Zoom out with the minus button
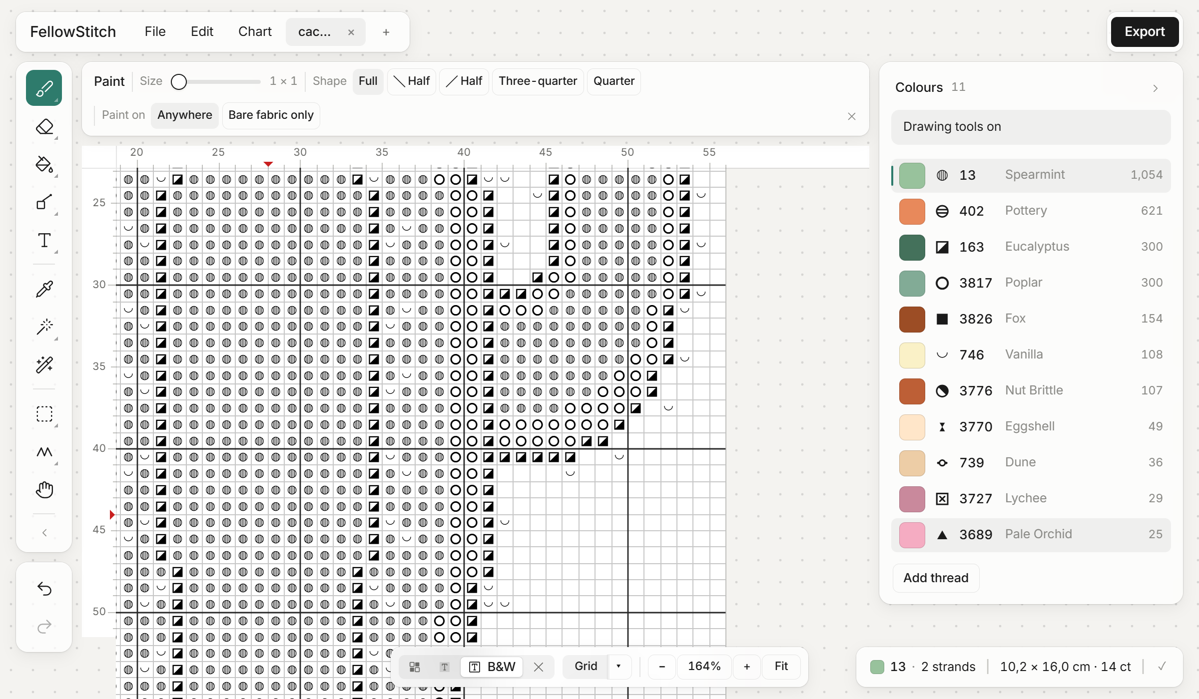This screenshot has height=699, width=1199. 662,667
